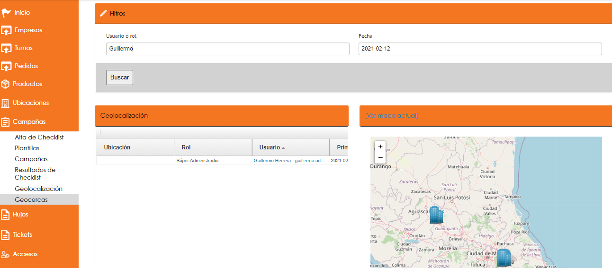Viewport: 612px width, 268px height.
Task: Open the Pedidos menu item
Action: (x=26, y=66)
